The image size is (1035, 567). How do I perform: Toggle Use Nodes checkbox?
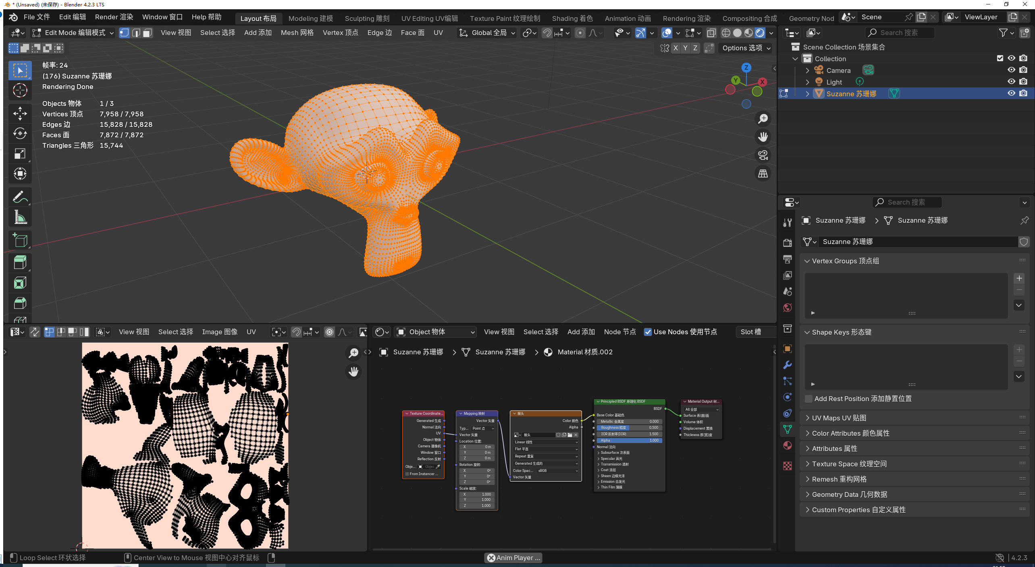click(648, 332)
